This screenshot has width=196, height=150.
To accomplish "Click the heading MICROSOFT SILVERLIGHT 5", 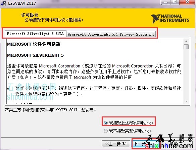I will click(x=35, y=55).
